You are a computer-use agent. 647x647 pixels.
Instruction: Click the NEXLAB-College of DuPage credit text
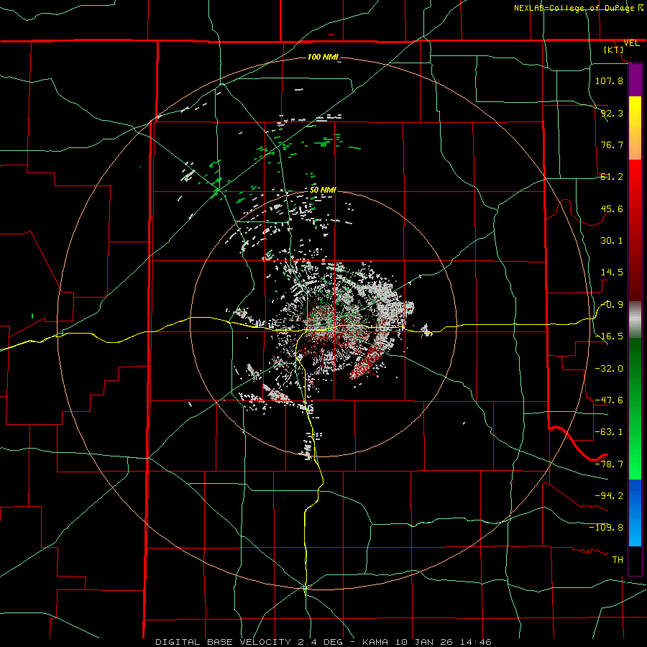[574, 8]
